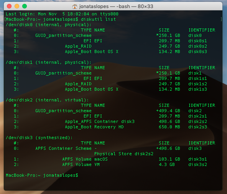The image size is (227, 194).
Task: Click "Recovery HD" name text
Action: 109,127
